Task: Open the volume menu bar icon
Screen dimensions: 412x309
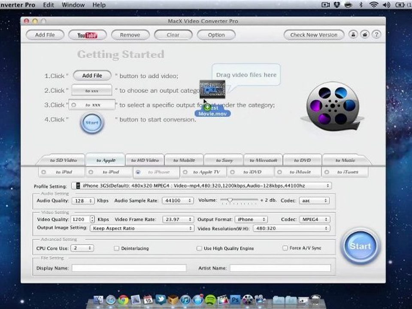Action: (386, 5)
